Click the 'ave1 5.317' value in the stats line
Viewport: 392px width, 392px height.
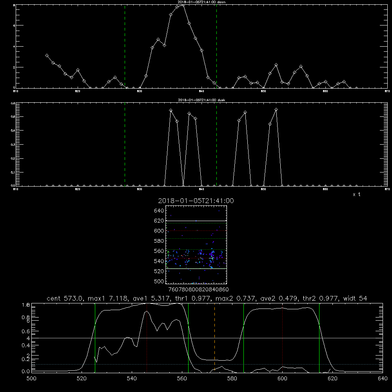(151, 298)
